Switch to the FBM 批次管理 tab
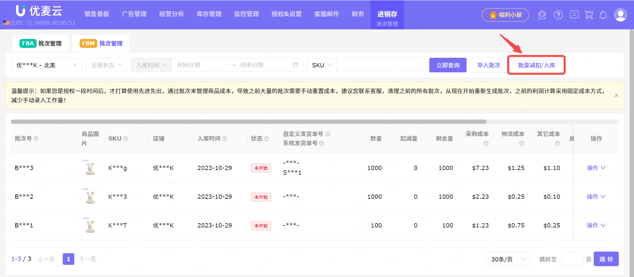The width and height of the screenshot is (634, 277). (101, 44)
